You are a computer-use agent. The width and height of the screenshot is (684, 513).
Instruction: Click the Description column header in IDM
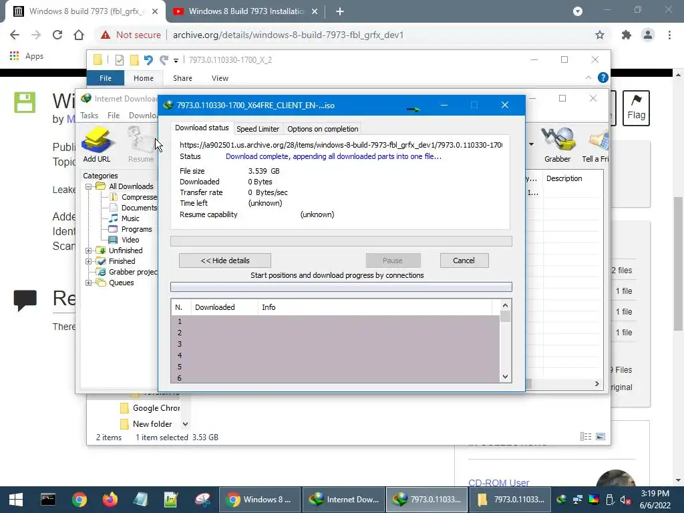point(564,178)
